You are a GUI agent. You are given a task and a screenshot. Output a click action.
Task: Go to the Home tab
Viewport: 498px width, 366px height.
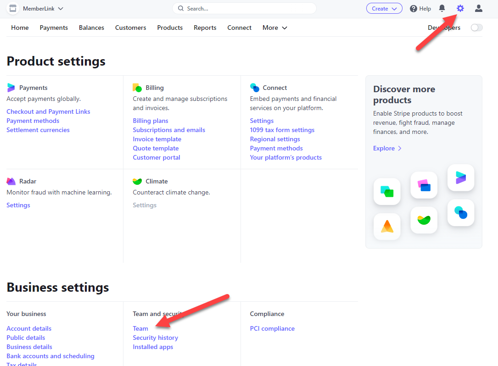20,28
